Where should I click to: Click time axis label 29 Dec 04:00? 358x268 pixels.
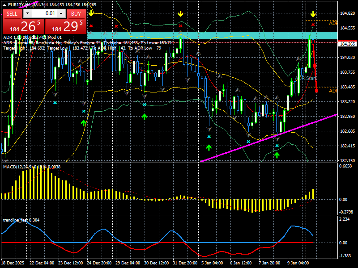tap(128, 263)
